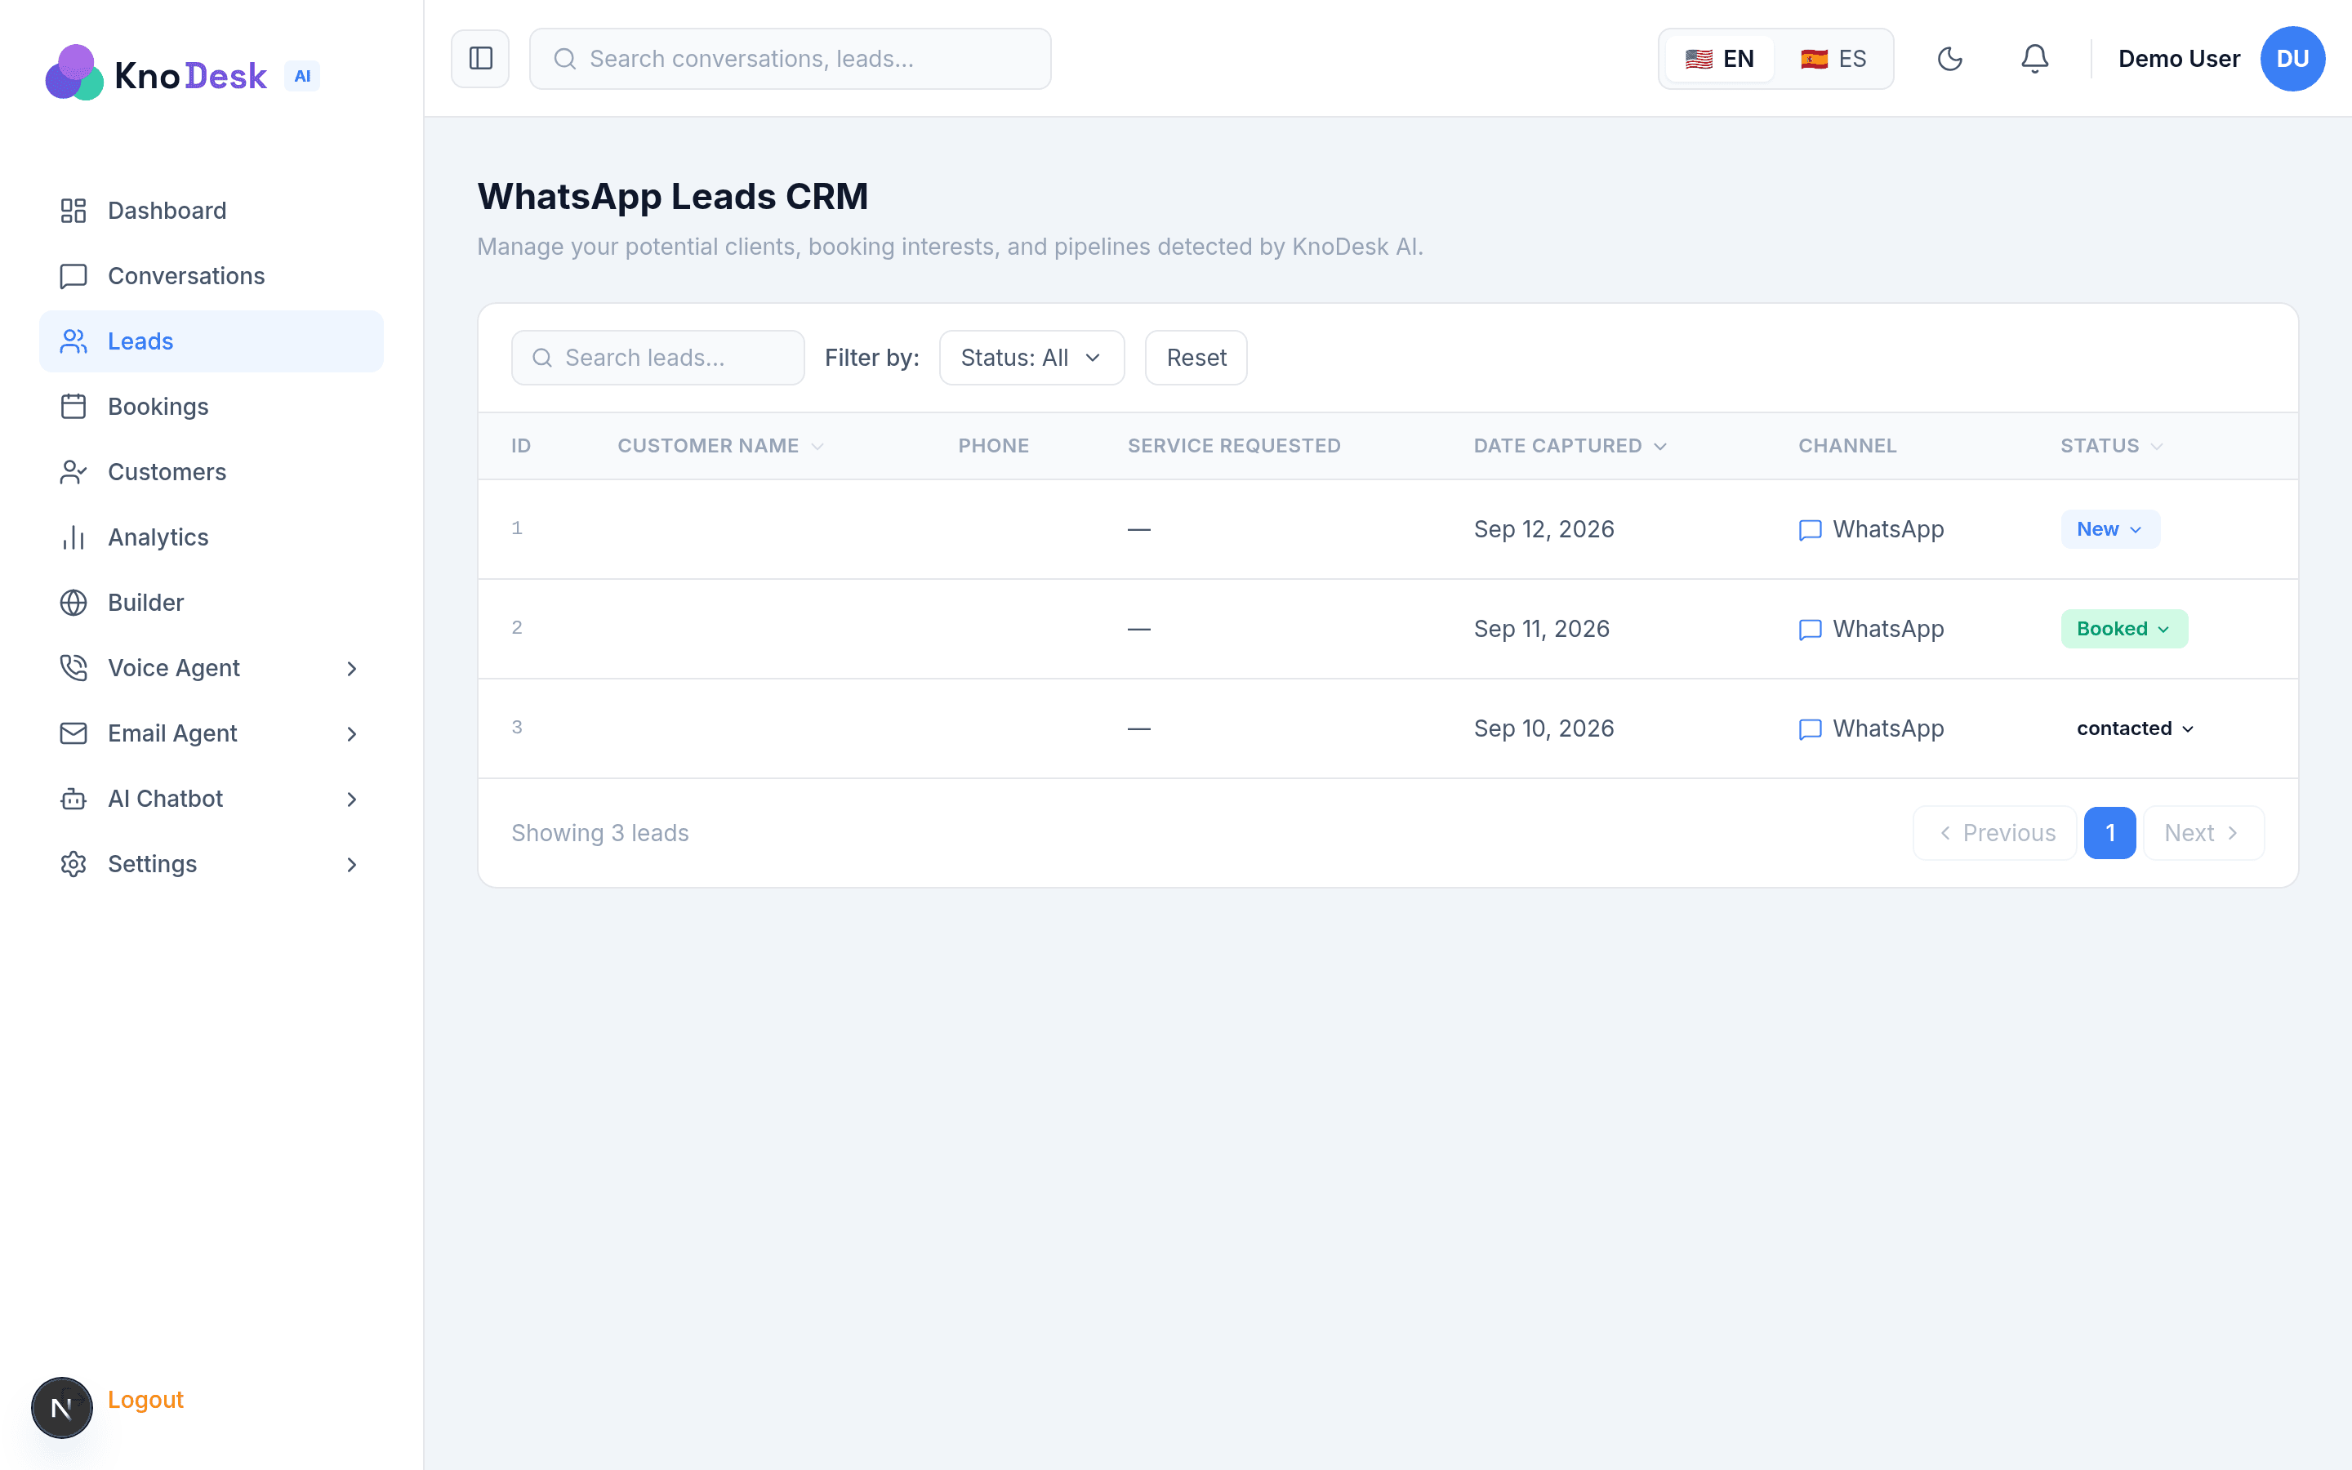
Task: Click the AI Chatbot robot icon
Action: (x=73, y=798)
